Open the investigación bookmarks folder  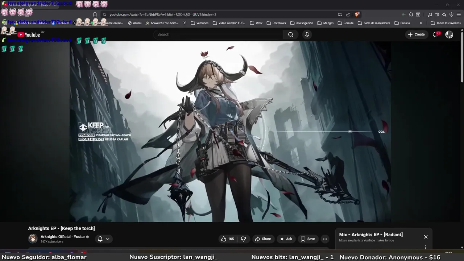click(x=302, y=23)
